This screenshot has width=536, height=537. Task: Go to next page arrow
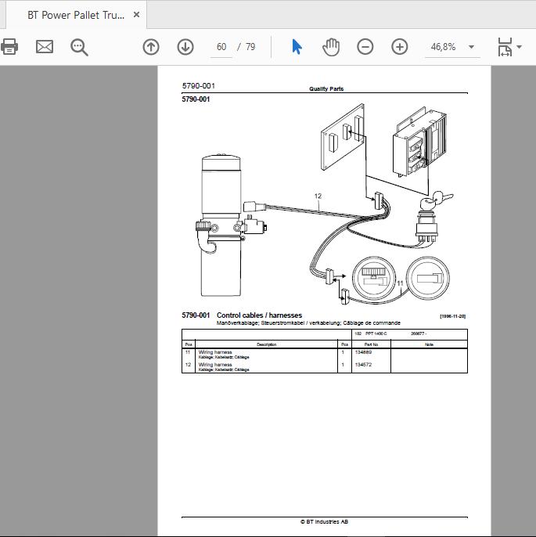pyautogui.click(x=185, y=47)
